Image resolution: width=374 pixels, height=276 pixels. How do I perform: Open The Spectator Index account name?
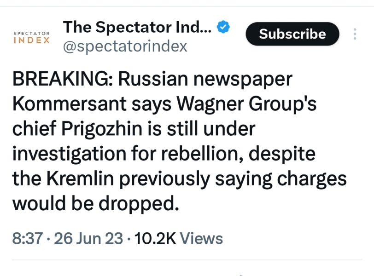click(137, 28)
